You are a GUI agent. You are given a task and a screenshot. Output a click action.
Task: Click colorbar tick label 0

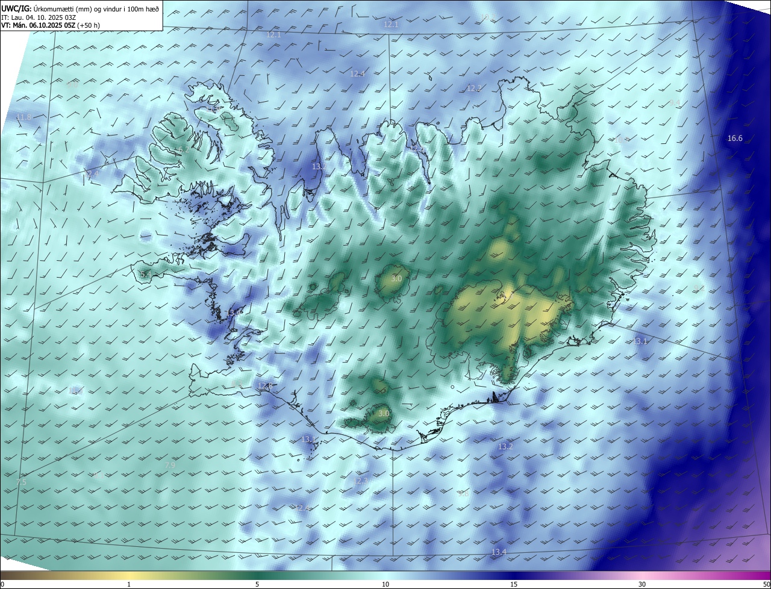click(2, 585)
